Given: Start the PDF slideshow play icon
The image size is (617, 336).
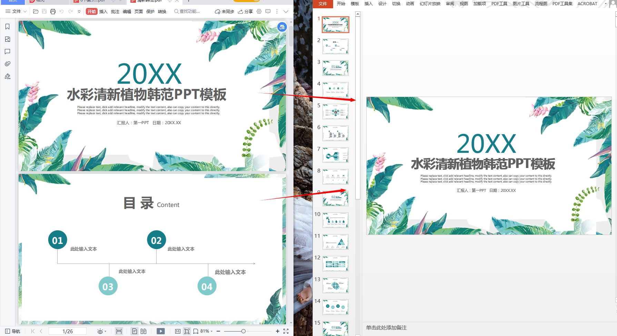Looking at the screenshot, I should click(x=161, y=331).
